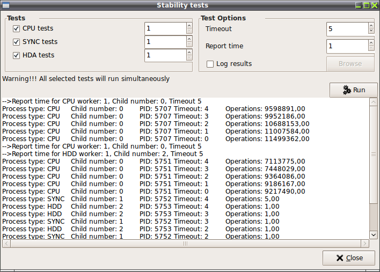Focus the Timeout value field
380x272 pixels.
[x=347, y=28]
